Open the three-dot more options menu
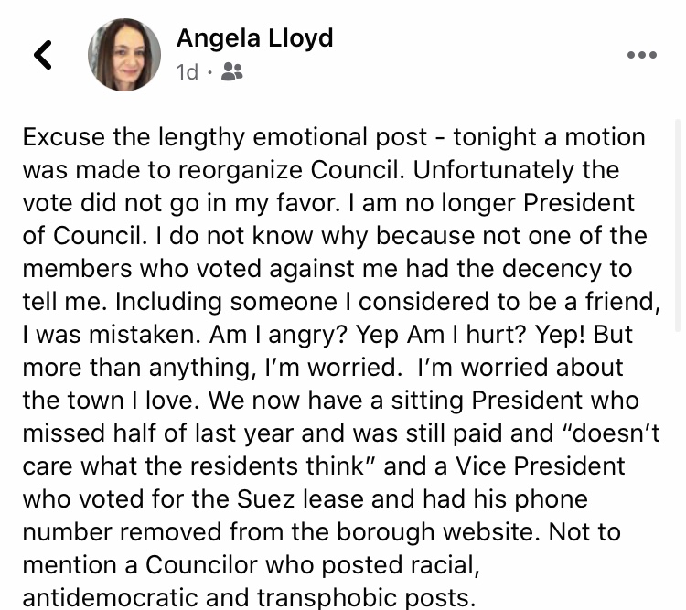The image size is (686, 610). pyautogui.click(x=641, y=55)
